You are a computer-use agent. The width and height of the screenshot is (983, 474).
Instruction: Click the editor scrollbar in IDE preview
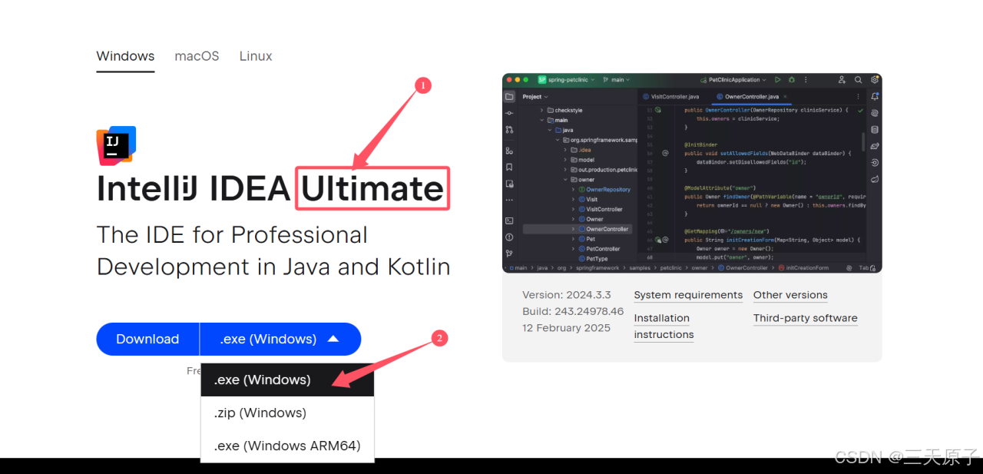863,141
